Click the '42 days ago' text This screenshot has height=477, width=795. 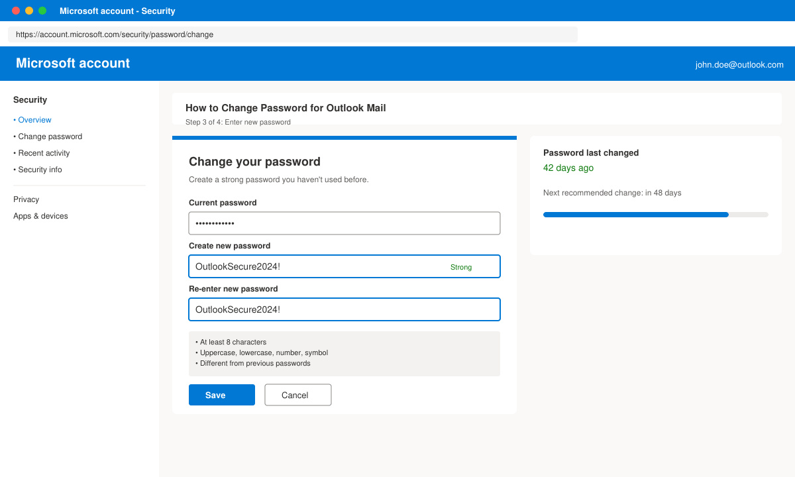[x=568, y=168]
